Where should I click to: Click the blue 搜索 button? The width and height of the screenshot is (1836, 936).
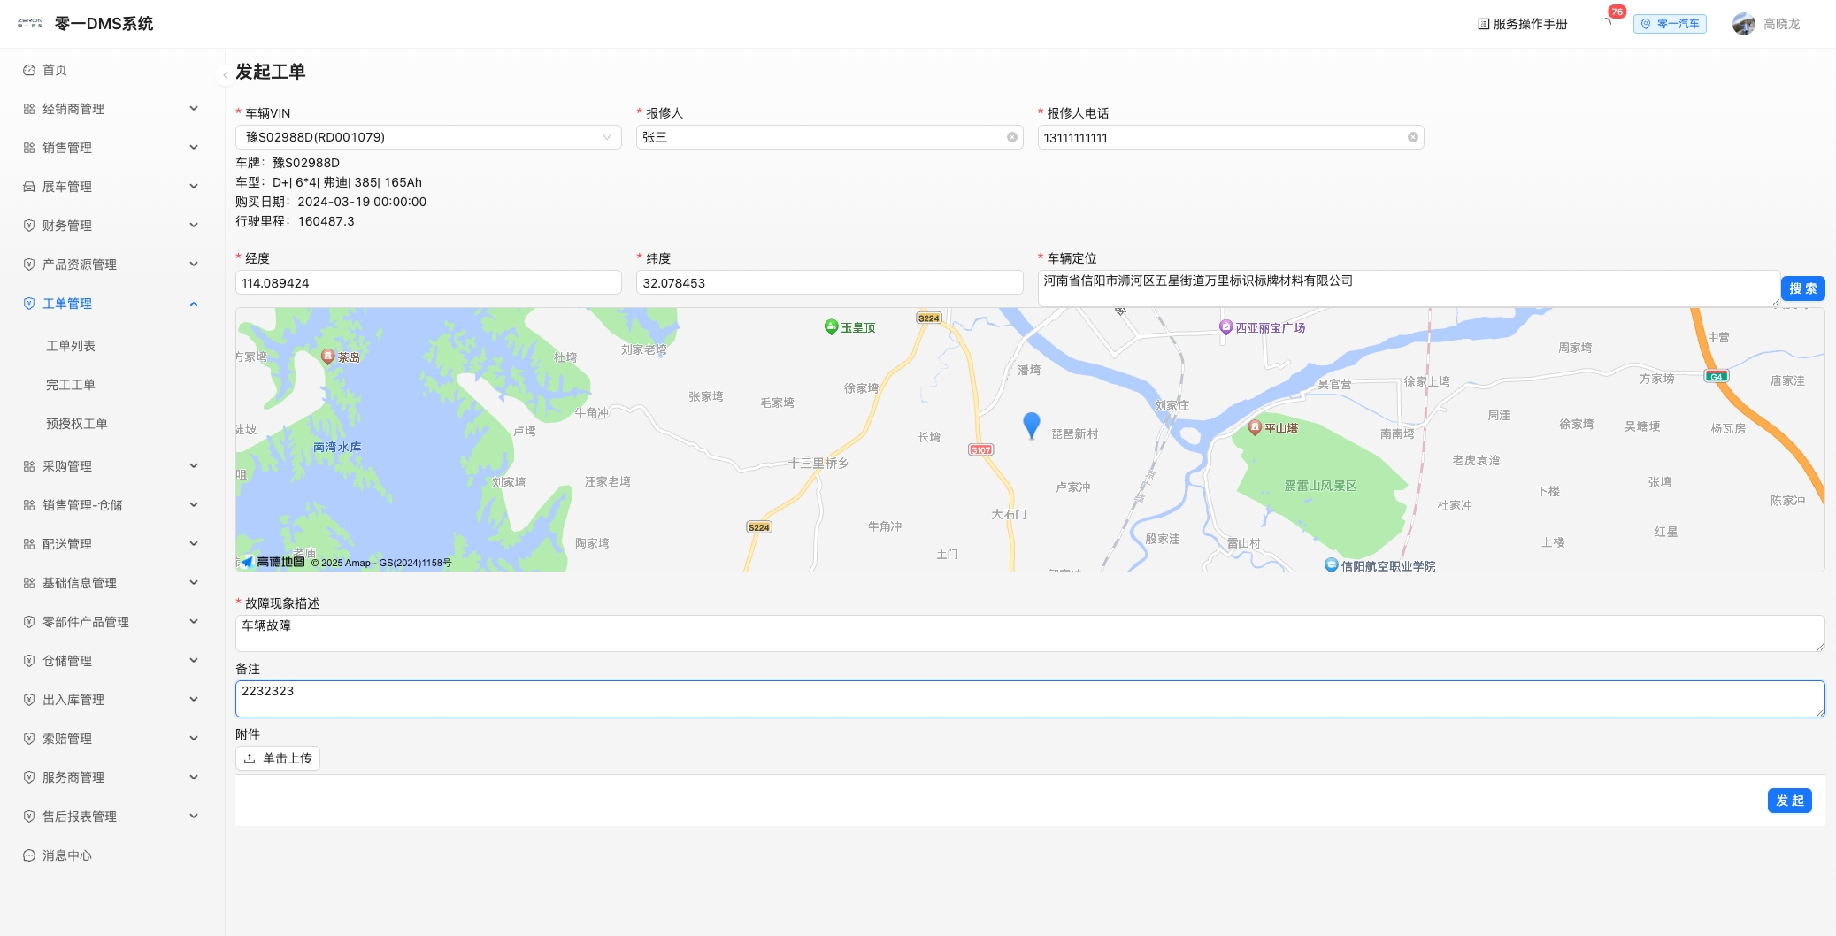pos(1802,288)
